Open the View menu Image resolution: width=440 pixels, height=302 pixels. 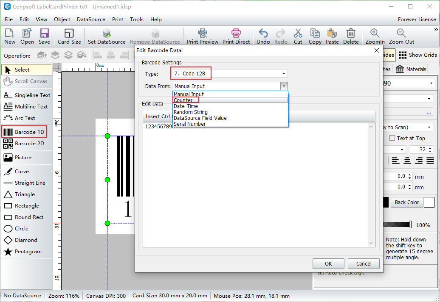(41, 19)
